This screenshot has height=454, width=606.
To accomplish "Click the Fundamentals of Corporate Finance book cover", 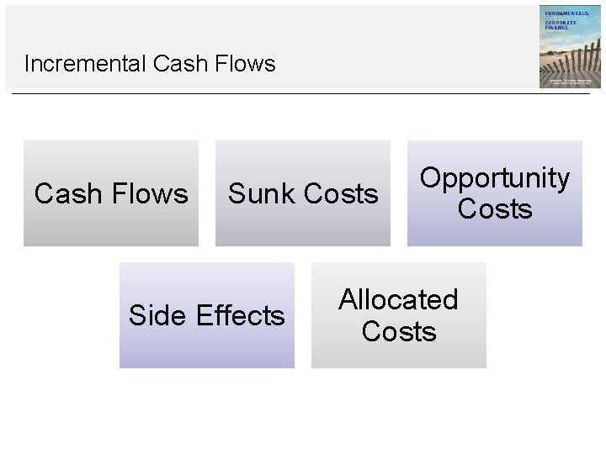I will pyautogui.click(x=570, y=46).
